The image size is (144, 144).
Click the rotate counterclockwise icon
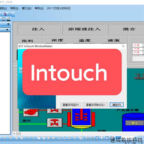point(65,138)
